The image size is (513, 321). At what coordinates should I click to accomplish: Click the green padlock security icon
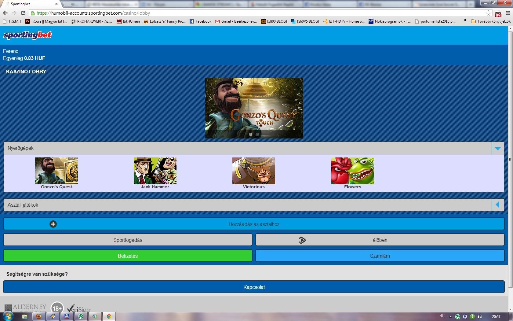pyautogui.click(x=33, y=13)
